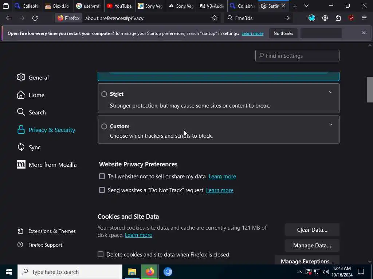Click No thanks in the notification bar

click(x=283, y=33)
